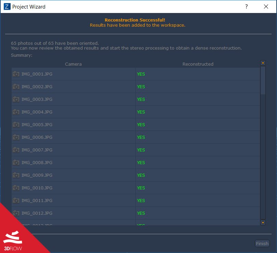Click camera icon for IMG_0009.JPG

click(16, 175)
